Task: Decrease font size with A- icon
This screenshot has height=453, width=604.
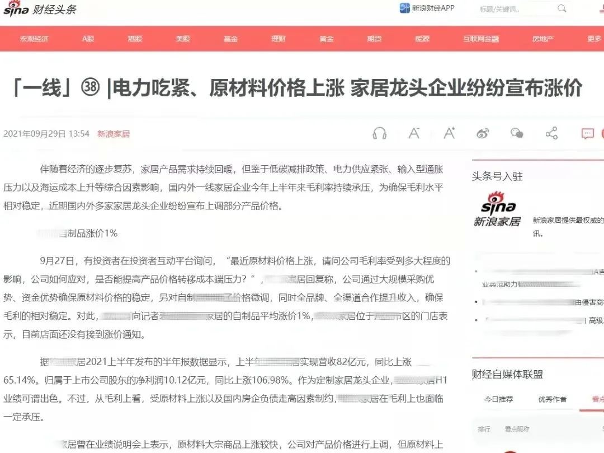Action: (414, 133)
